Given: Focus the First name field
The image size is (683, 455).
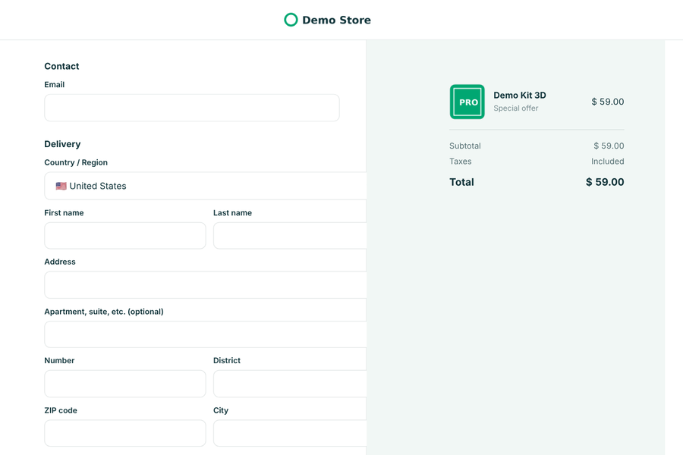Looking at the screenshot, I should point(125,236).
